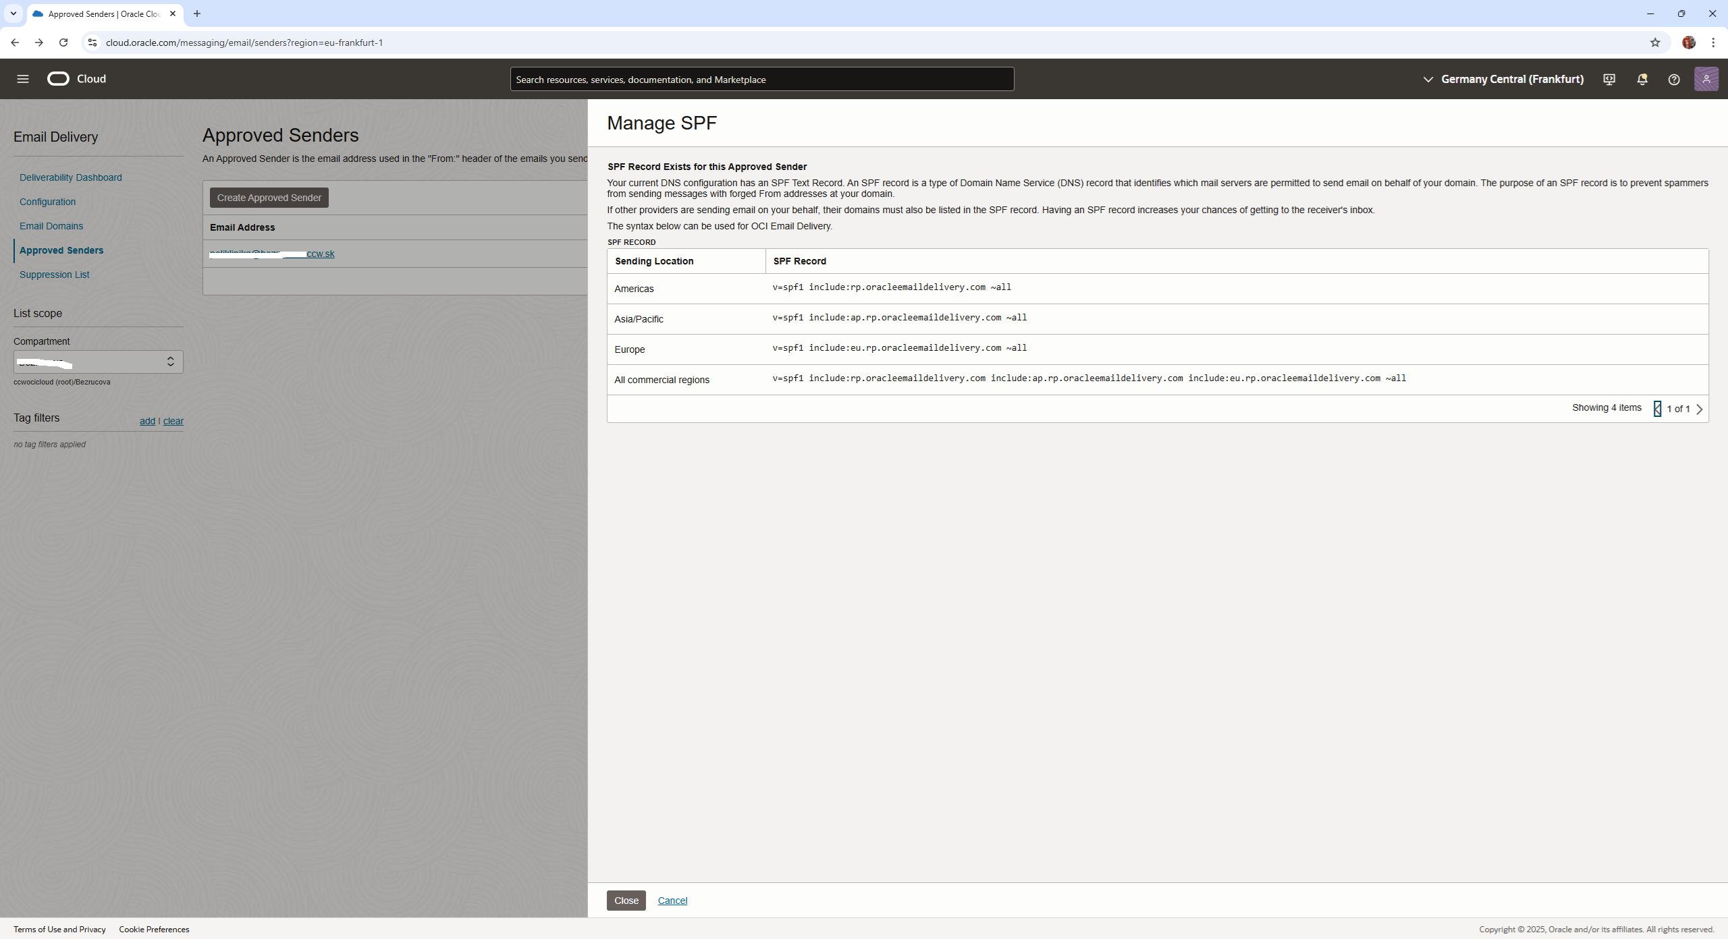Screen dimensions: 1728x939
Task: Click Create Approved Sender button
Action: [269, 198]
